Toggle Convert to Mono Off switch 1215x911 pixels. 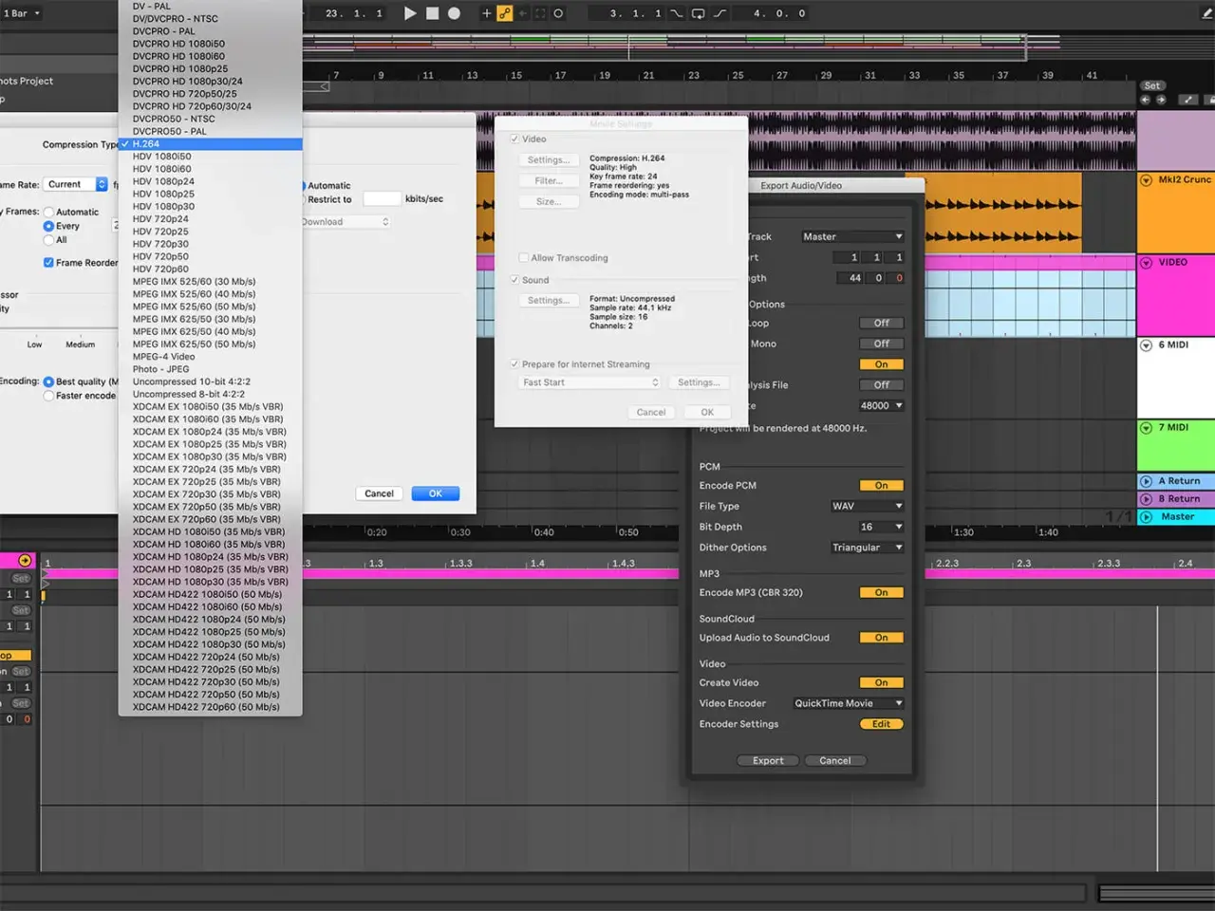(882, 344)
